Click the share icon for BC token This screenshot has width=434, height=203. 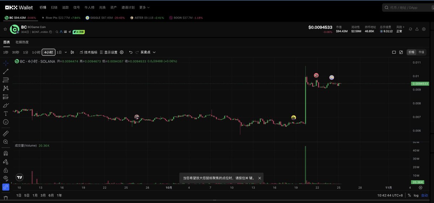[x=417, y=29]
